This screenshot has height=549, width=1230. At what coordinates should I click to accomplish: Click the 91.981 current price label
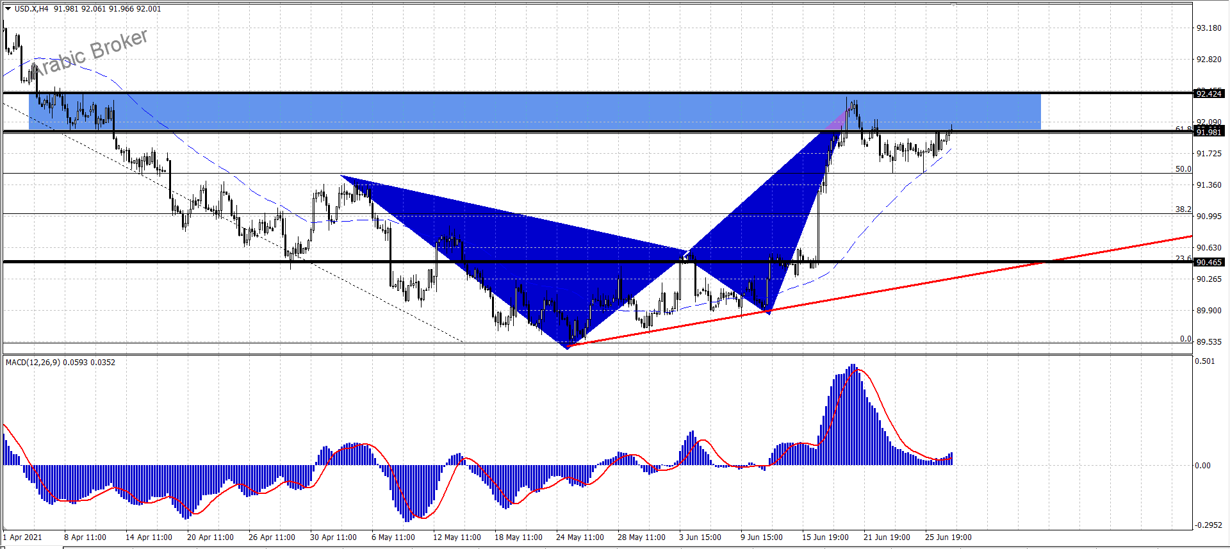coord(1209,132)
